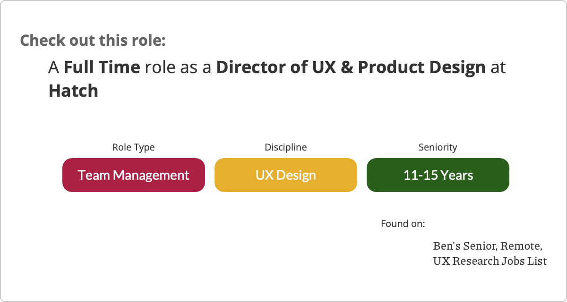Click the word "at" after the title
Viewport: 567px width, 302px height.
[498, 67]
